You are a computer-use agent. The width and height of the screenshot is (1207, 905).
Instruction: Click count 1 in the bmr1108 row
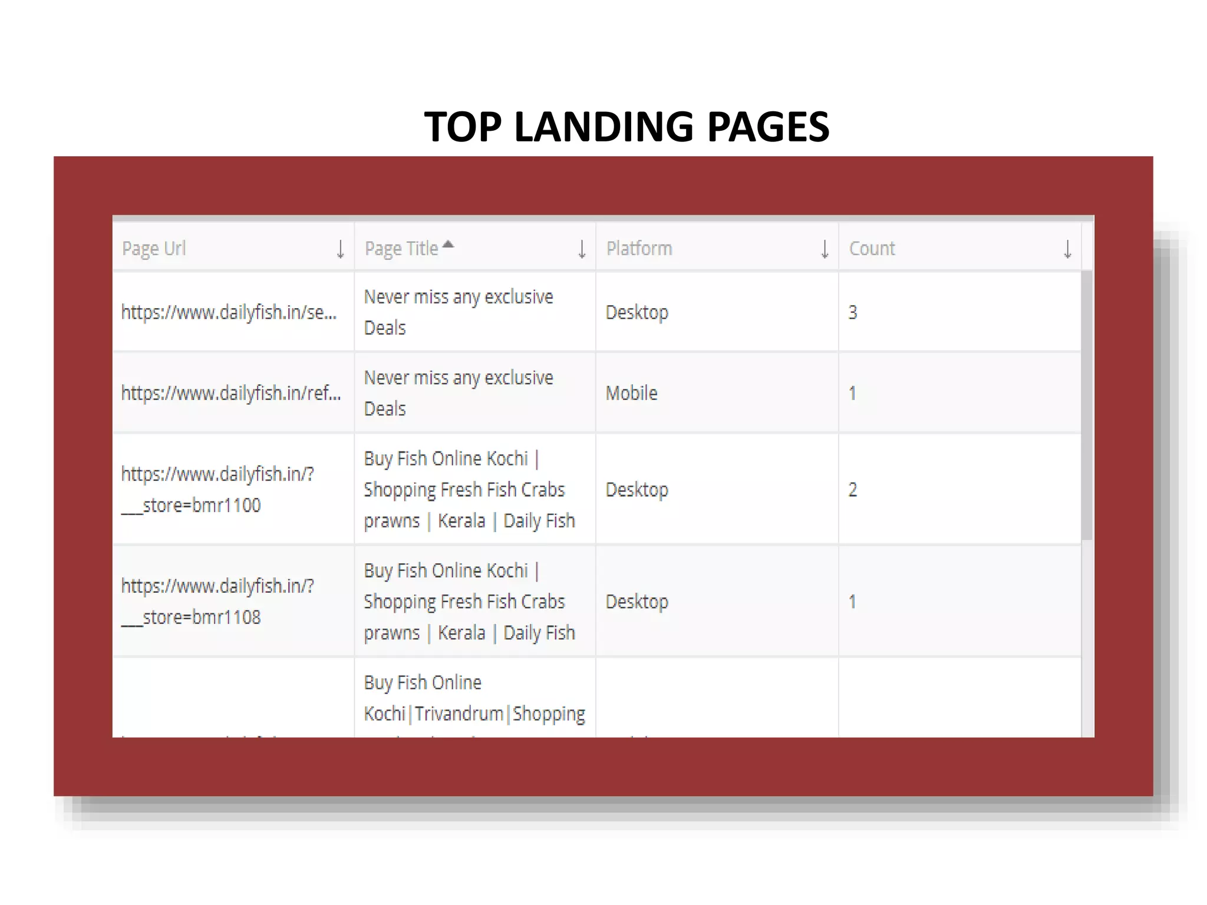pyautogui.click(x=852, y=602)
